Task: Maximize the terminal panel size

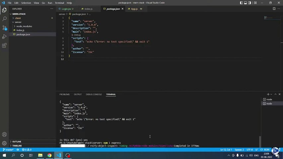Action: tap(275, 94)
